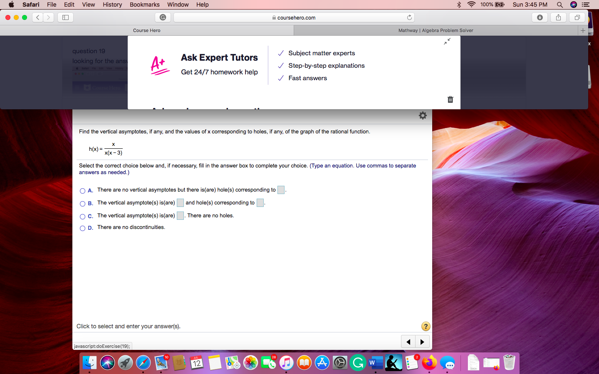Screen dimensions: 599x374
Task: Select answer choice C radio button
Action: (82, 217)
